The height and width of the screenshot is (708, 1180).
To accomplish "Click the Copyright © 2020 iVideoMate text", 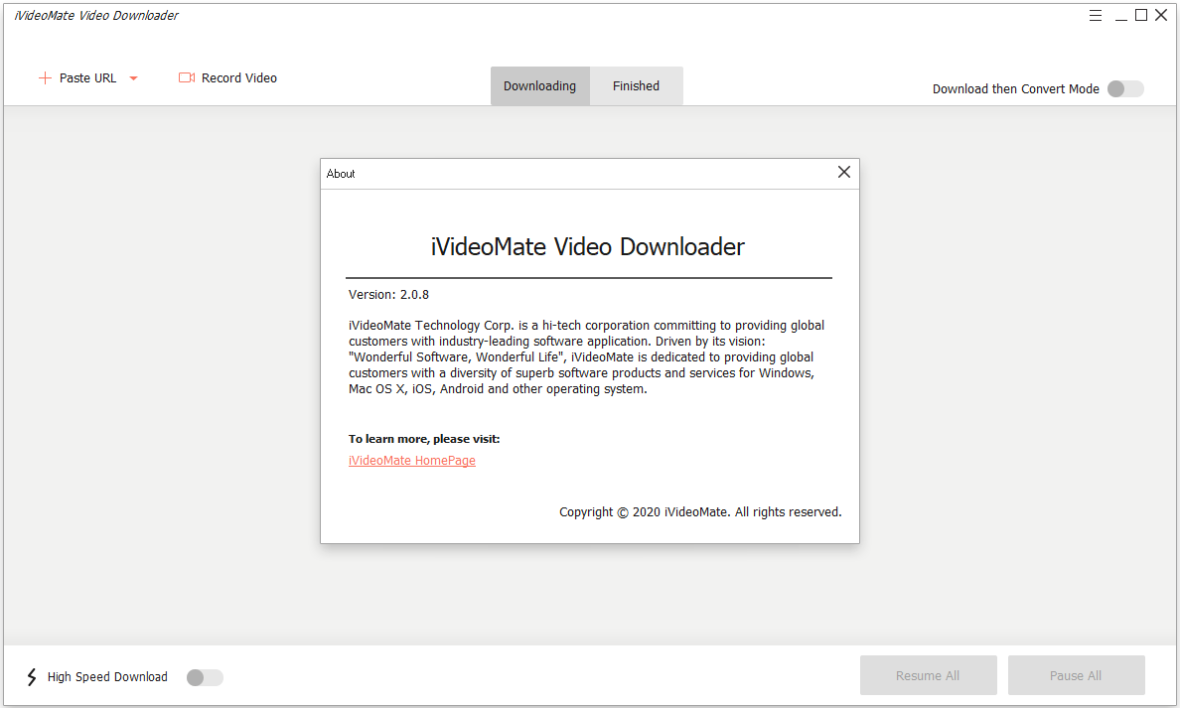I will (x=700, y=512).
